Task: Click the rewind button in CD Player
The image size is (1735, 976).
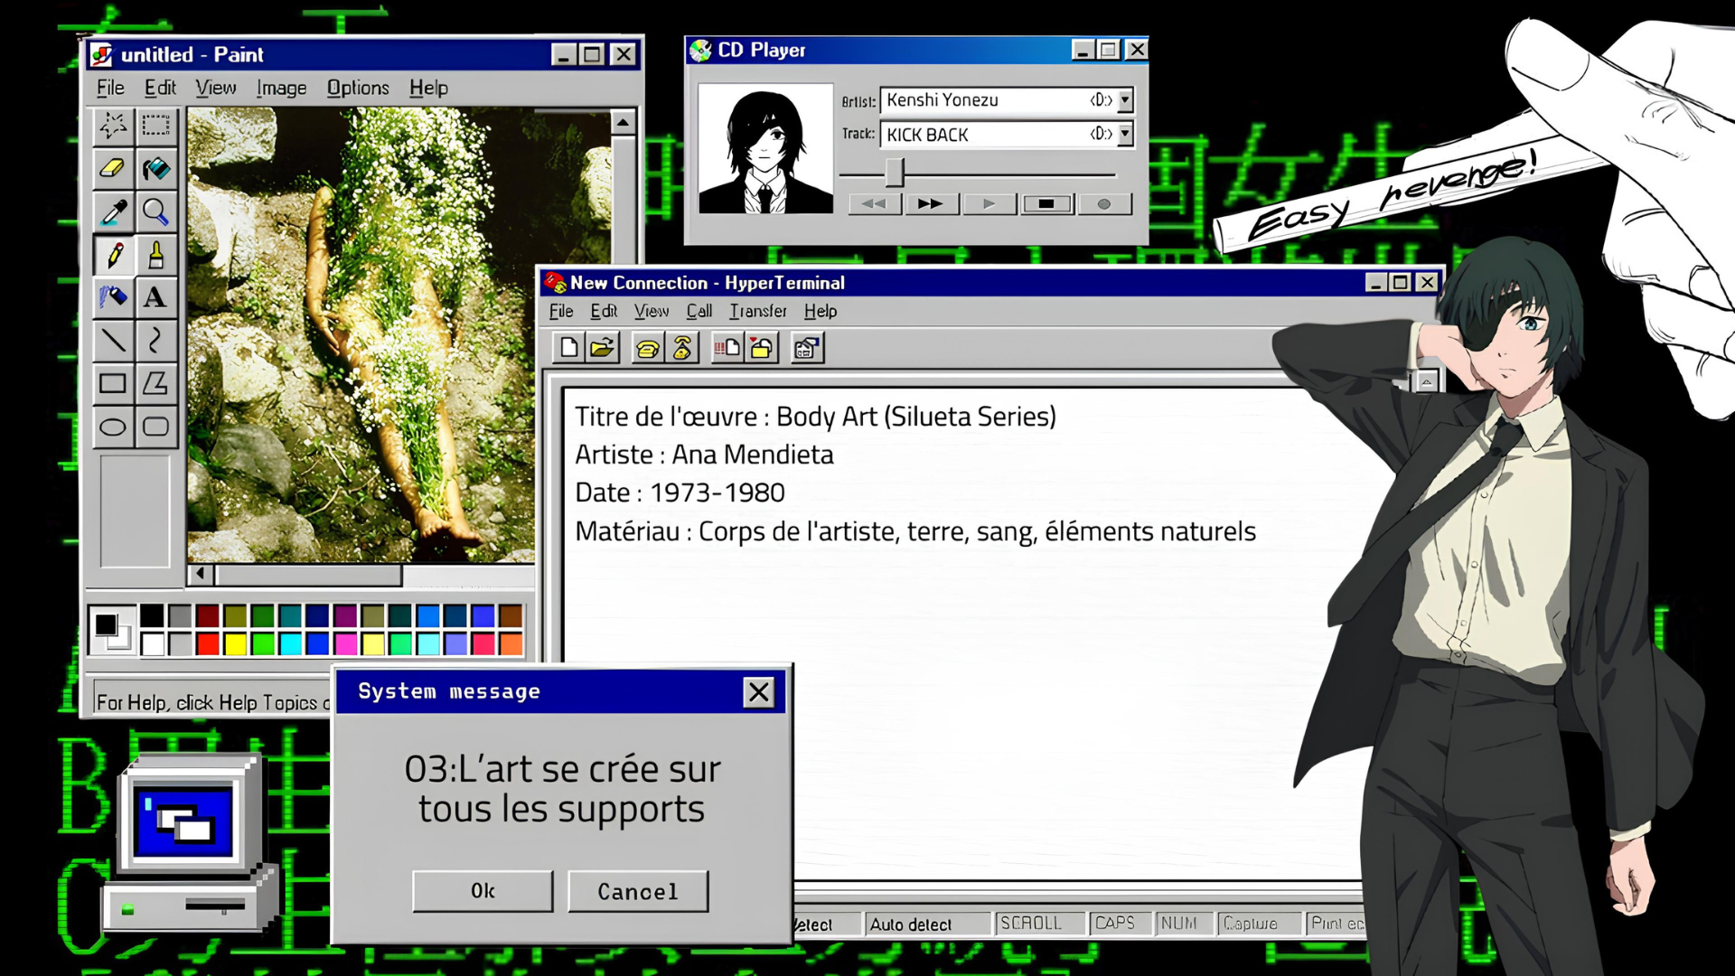Action: (874, 204)
